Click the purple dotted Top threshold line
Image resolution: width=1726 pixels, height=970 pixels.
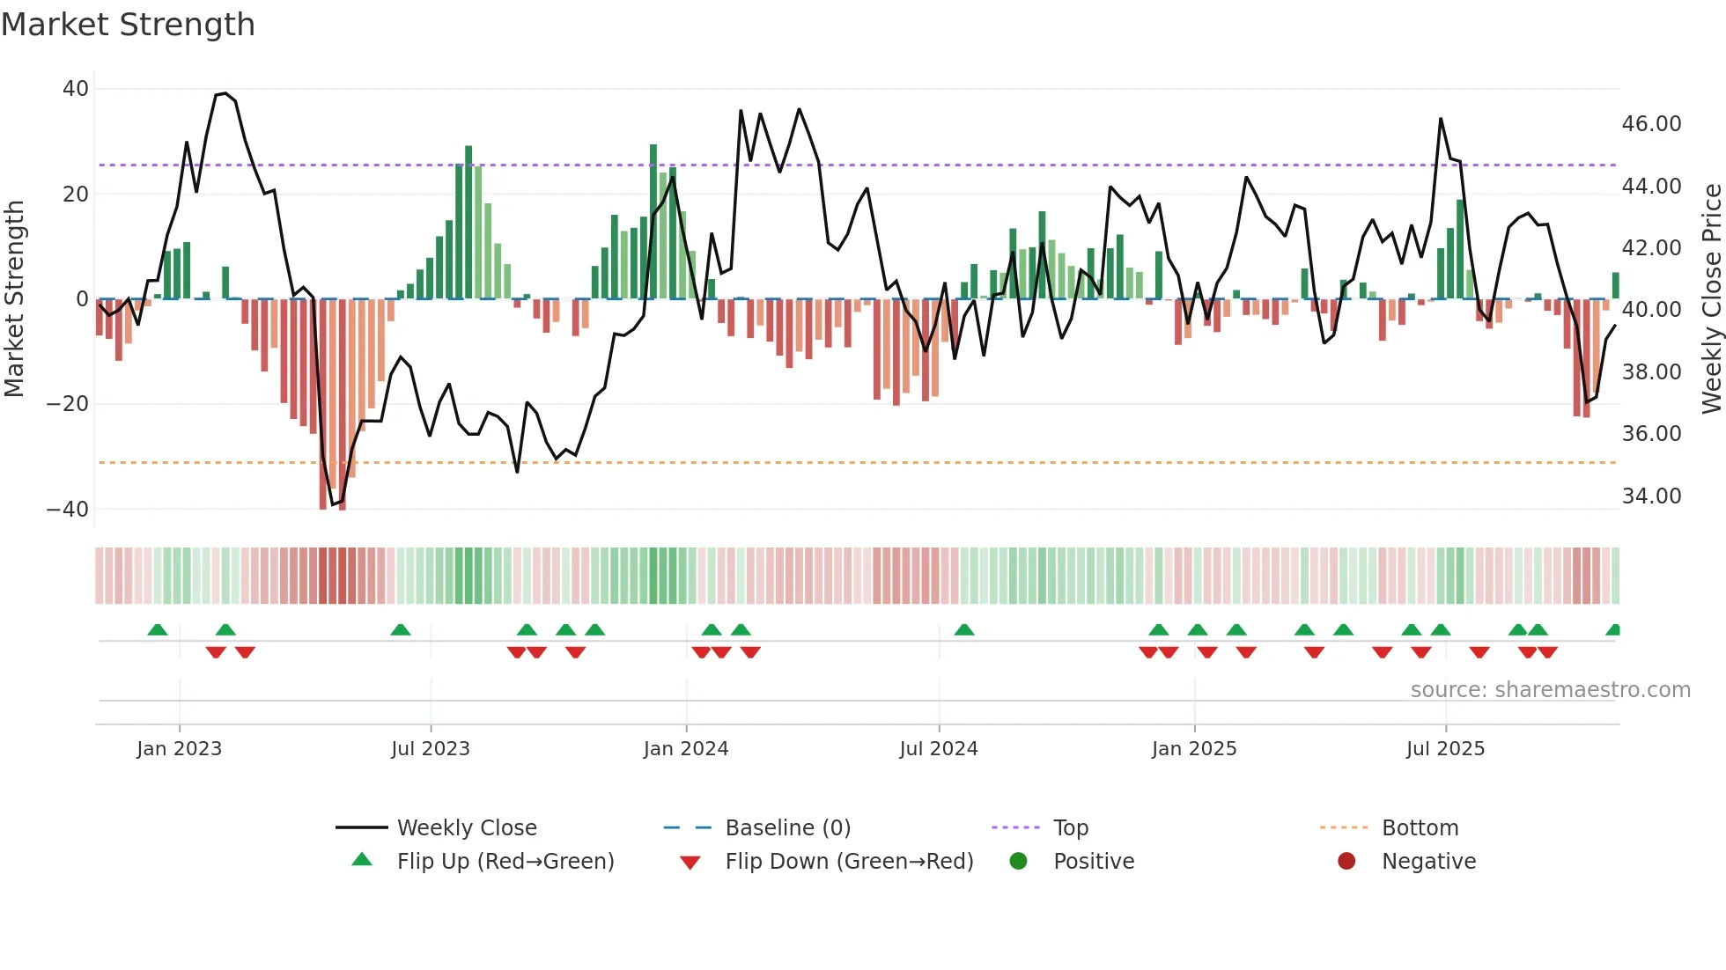858,165
